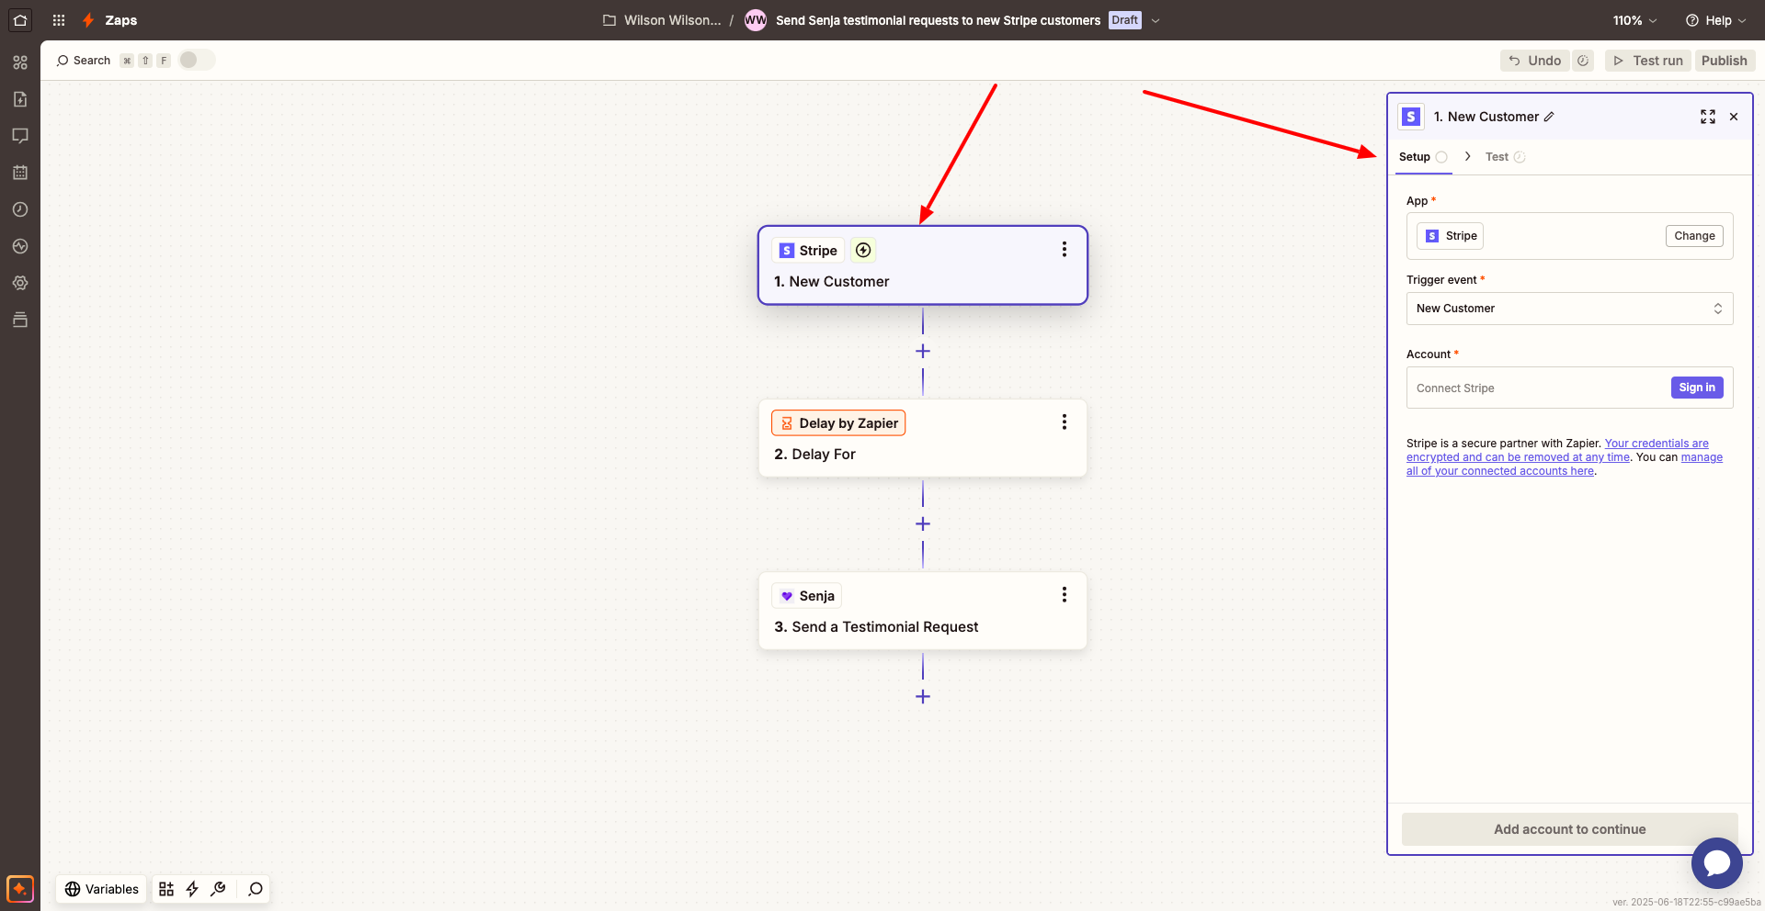Open the Trigger event dropdown
This screenshot has width=1765, height=911.
[x=1570, y=309]
